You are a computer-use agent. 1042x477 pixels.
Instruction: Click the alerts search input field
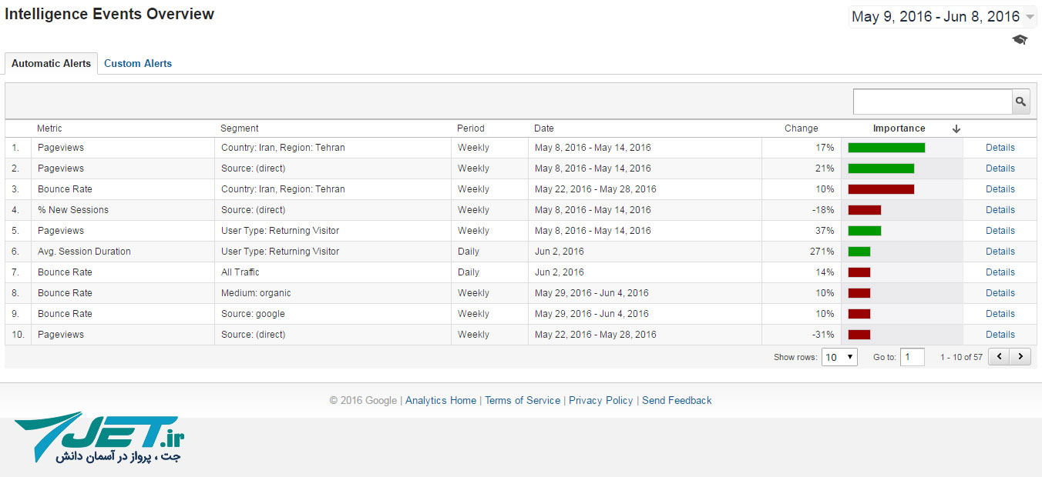point(933,102)
